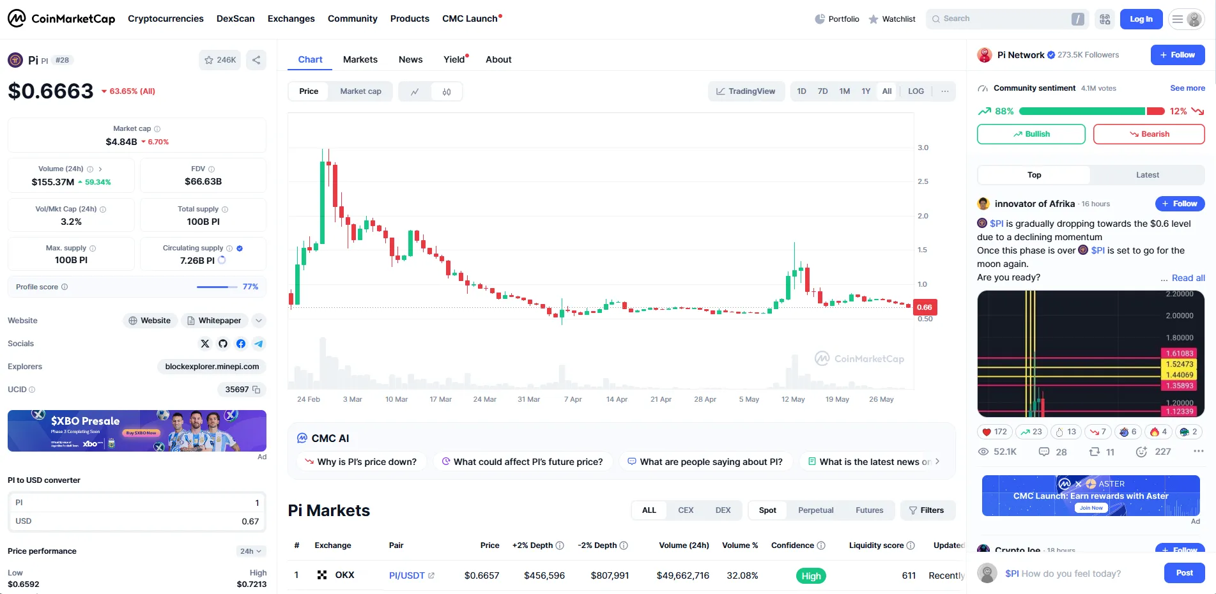
Task: Open the Pi X social profile
Action: 205,344
